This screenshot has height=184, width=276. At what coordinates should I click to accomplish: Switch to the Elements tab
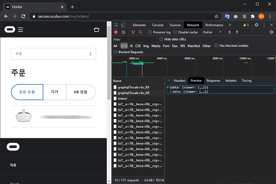click(x=139, y=25)
